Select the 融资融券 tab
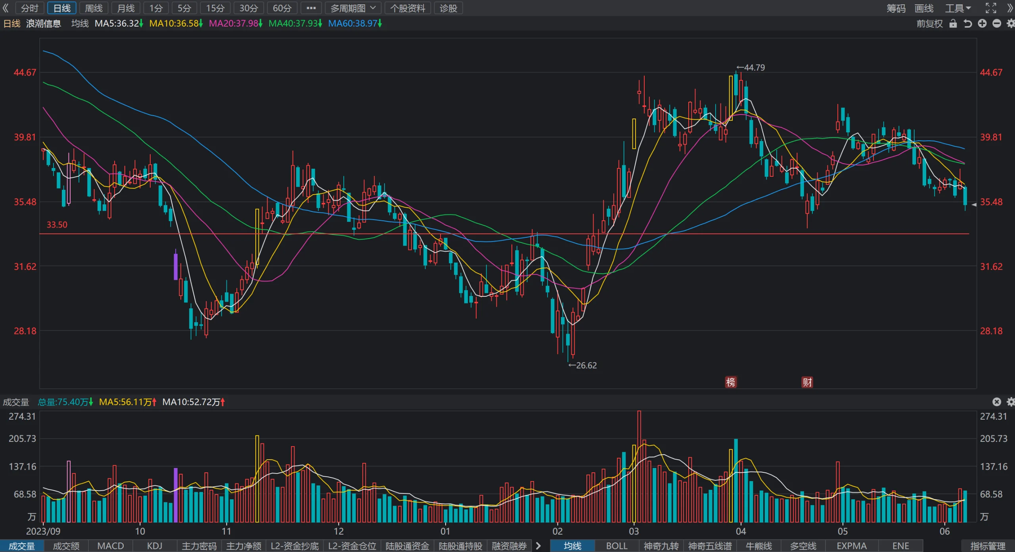 pos(509,546)
